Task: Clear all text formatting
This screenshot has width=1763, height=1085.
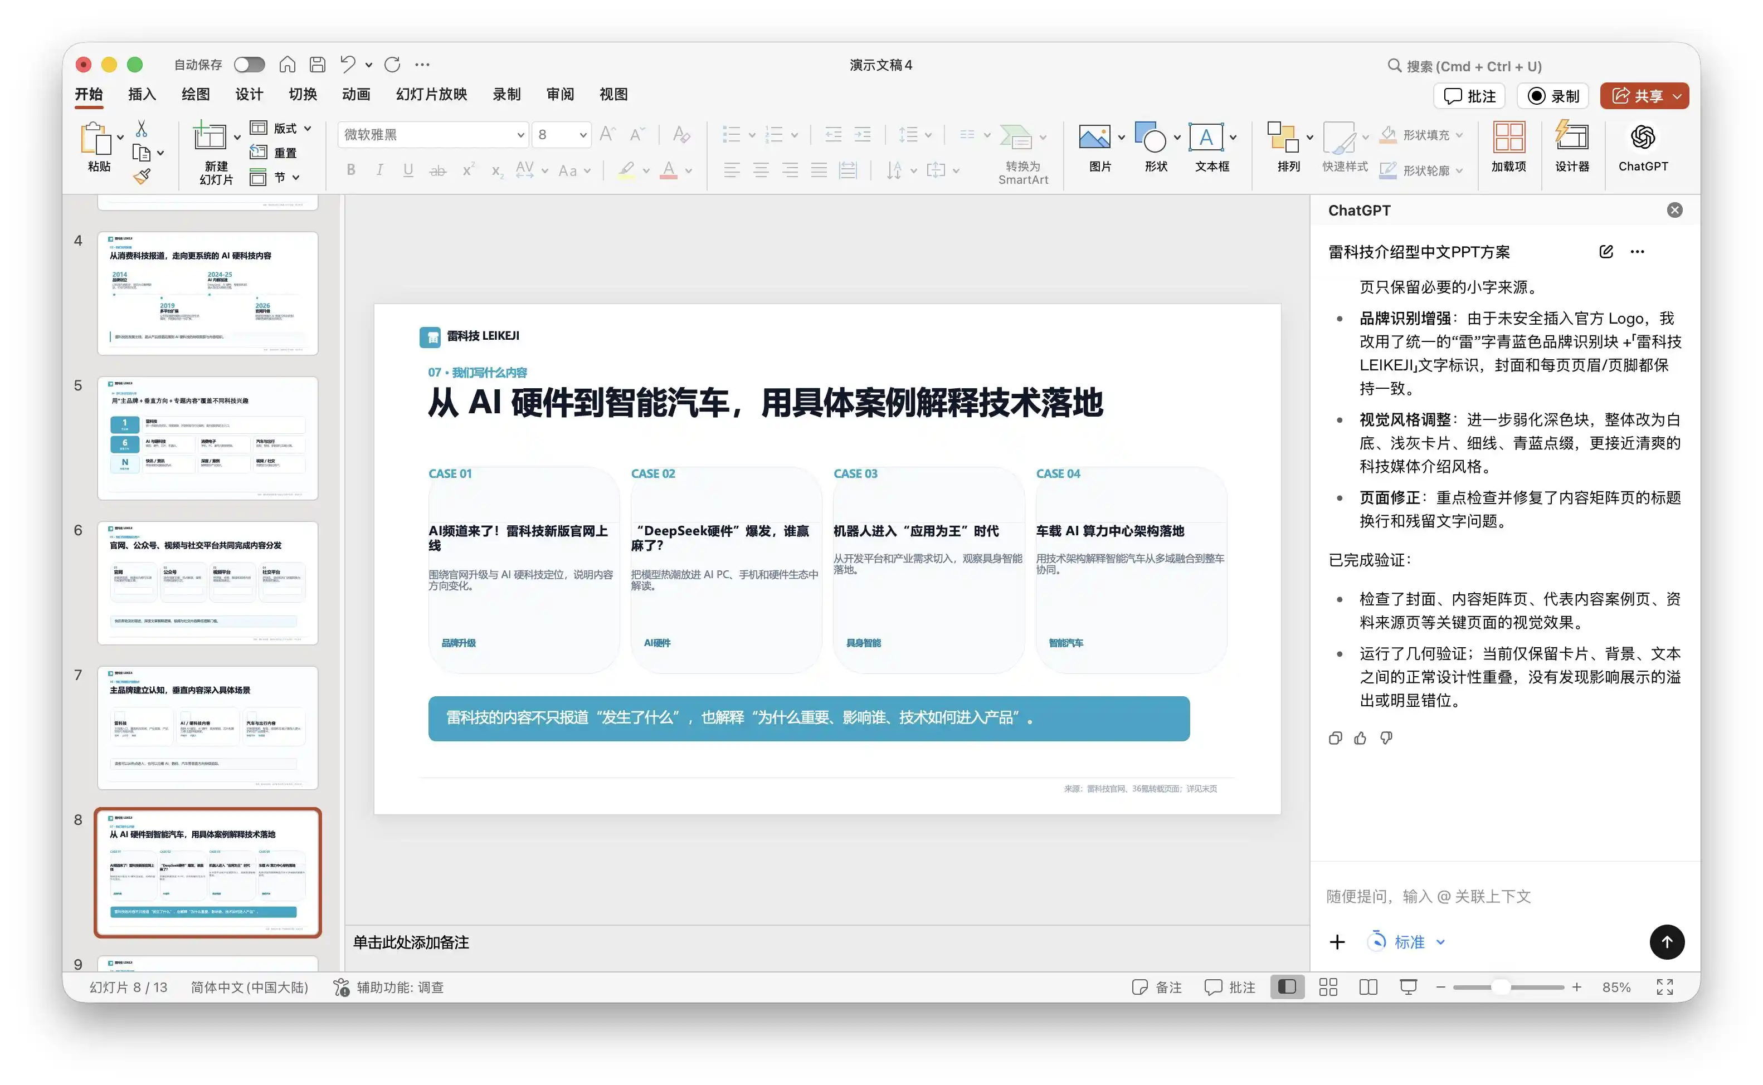Action: [x=681, y=134]
